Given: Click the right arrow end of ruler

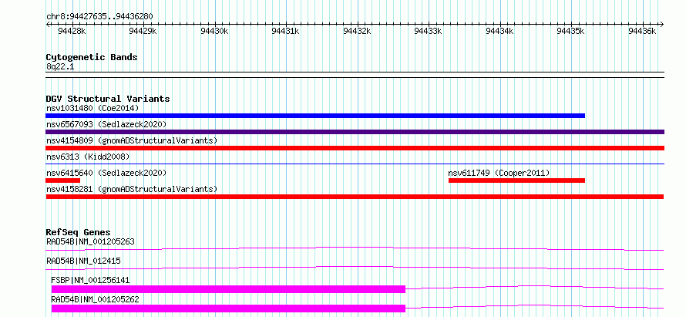Looking at the screenshot, I should point(662,24).
